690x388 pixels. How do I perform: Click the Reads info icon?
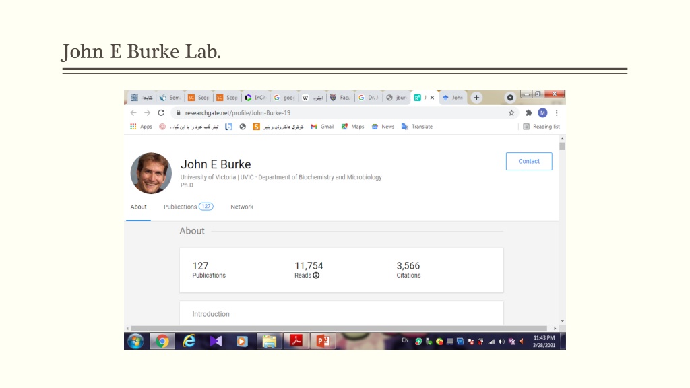click(316, 276)
